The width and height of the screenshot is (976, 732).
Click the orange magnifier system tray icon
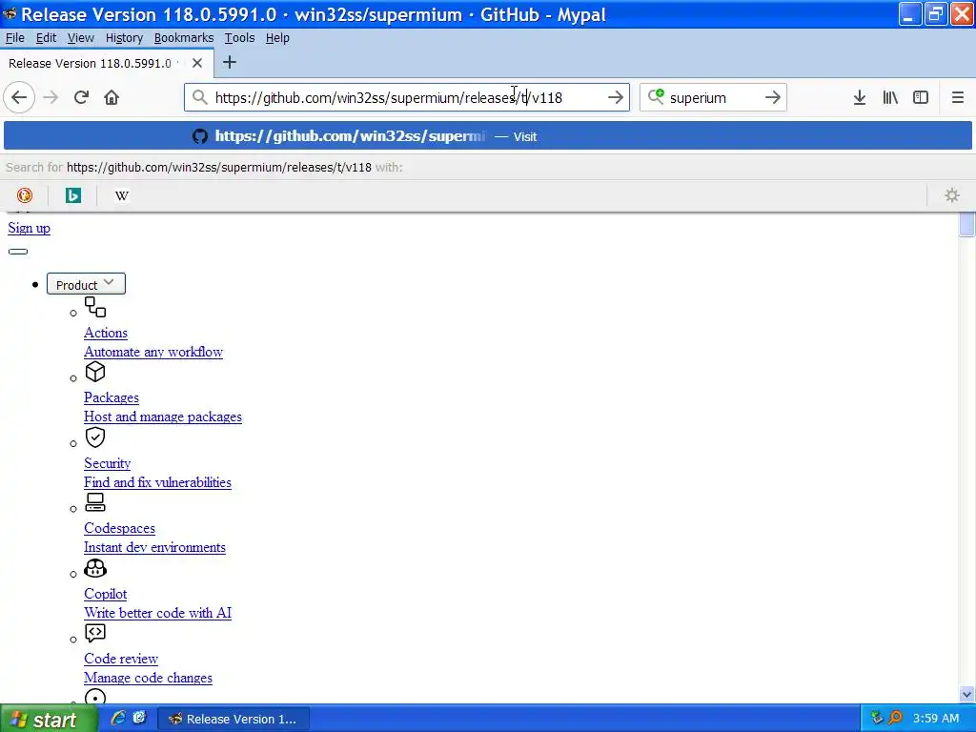tap(895, 719)
